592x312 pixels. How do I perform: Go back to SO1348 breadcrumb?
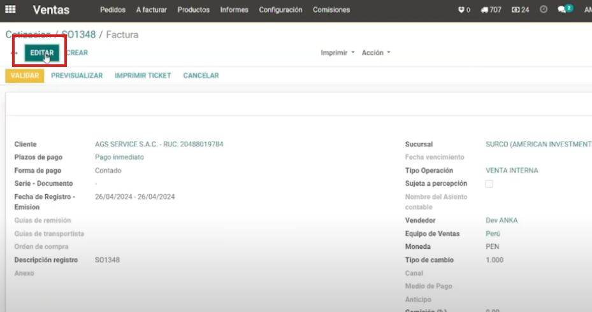[78, 34]
